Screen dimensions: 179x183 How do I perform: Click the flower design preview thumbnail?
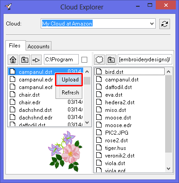click(x=65, y=151)
